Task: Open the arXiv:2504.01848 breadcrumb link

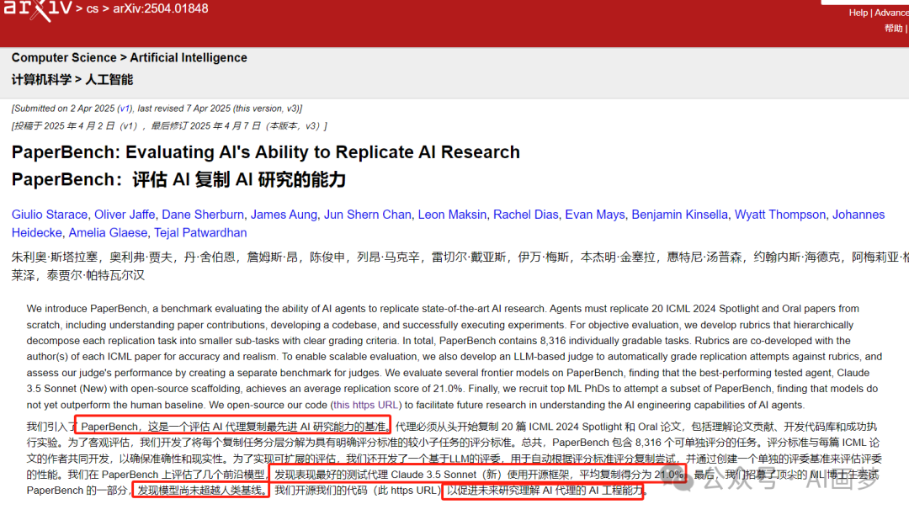Action: [x=161, y=8]
